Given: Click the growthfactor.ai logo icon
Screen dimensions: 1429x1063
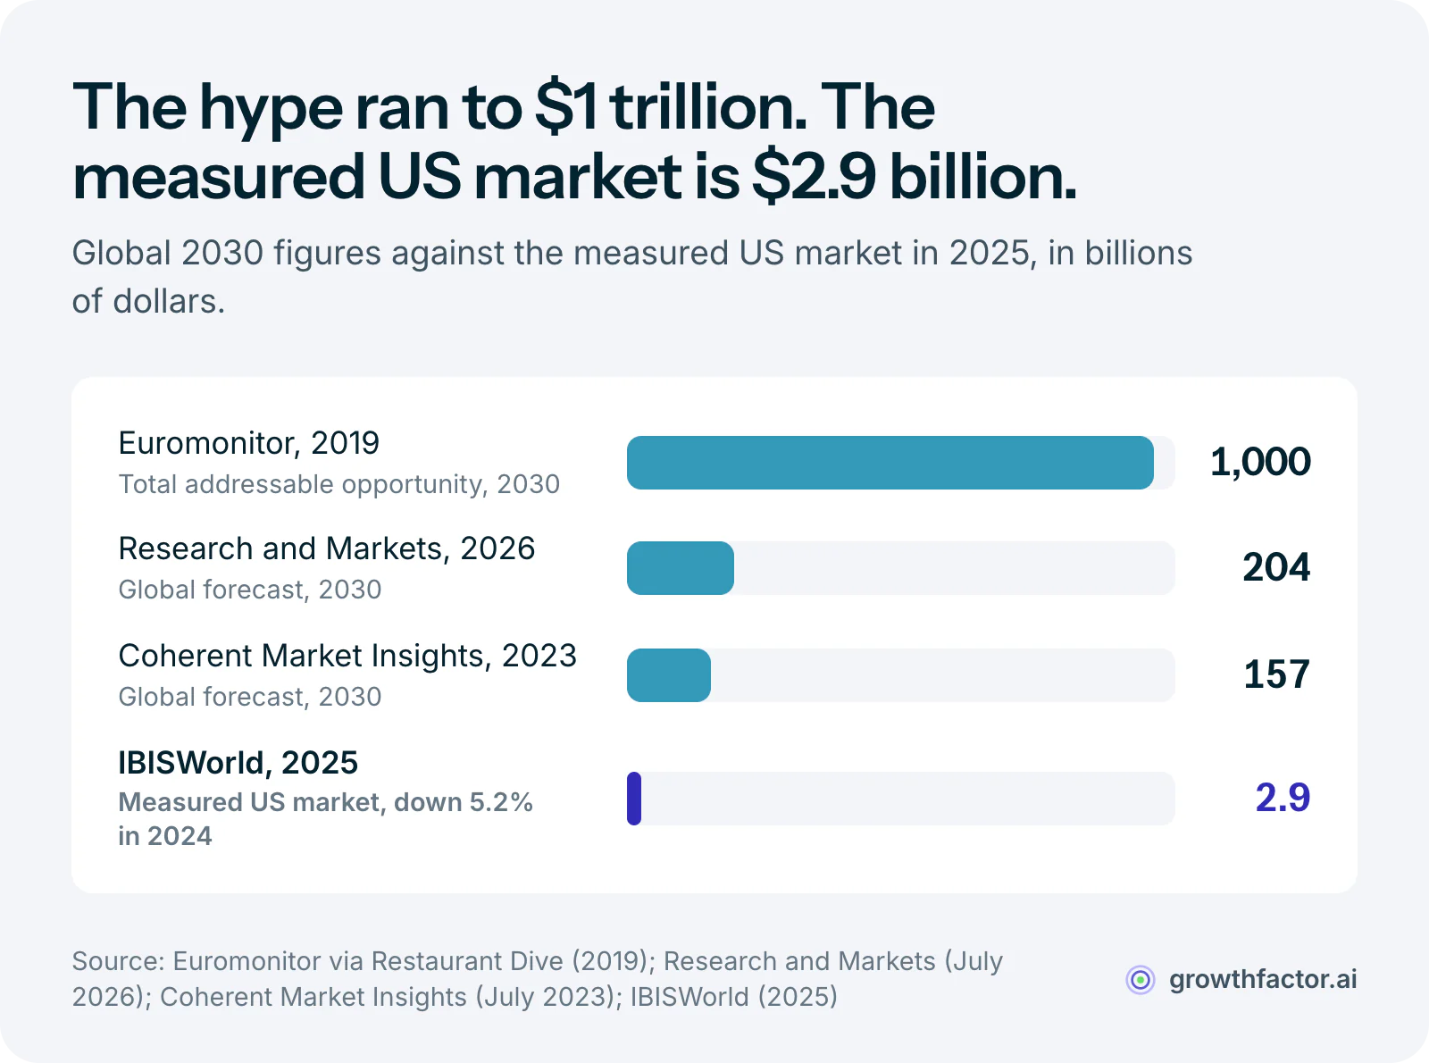Looking at the screenshot, I should pyautogui.click(x=1141, y=980).
